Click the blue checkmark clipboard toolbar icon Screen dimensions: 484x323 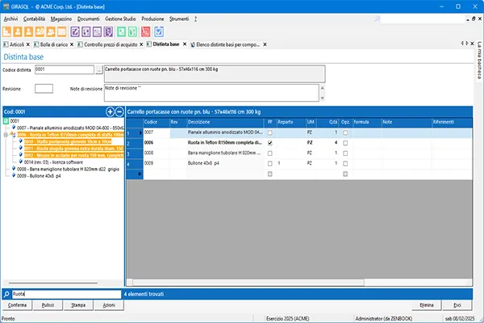click(x=159, y=31)
